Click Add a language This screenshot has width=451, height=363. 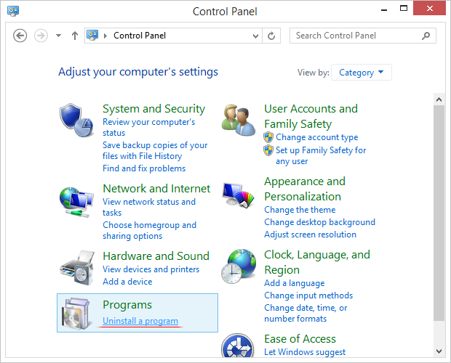point(295,283)
